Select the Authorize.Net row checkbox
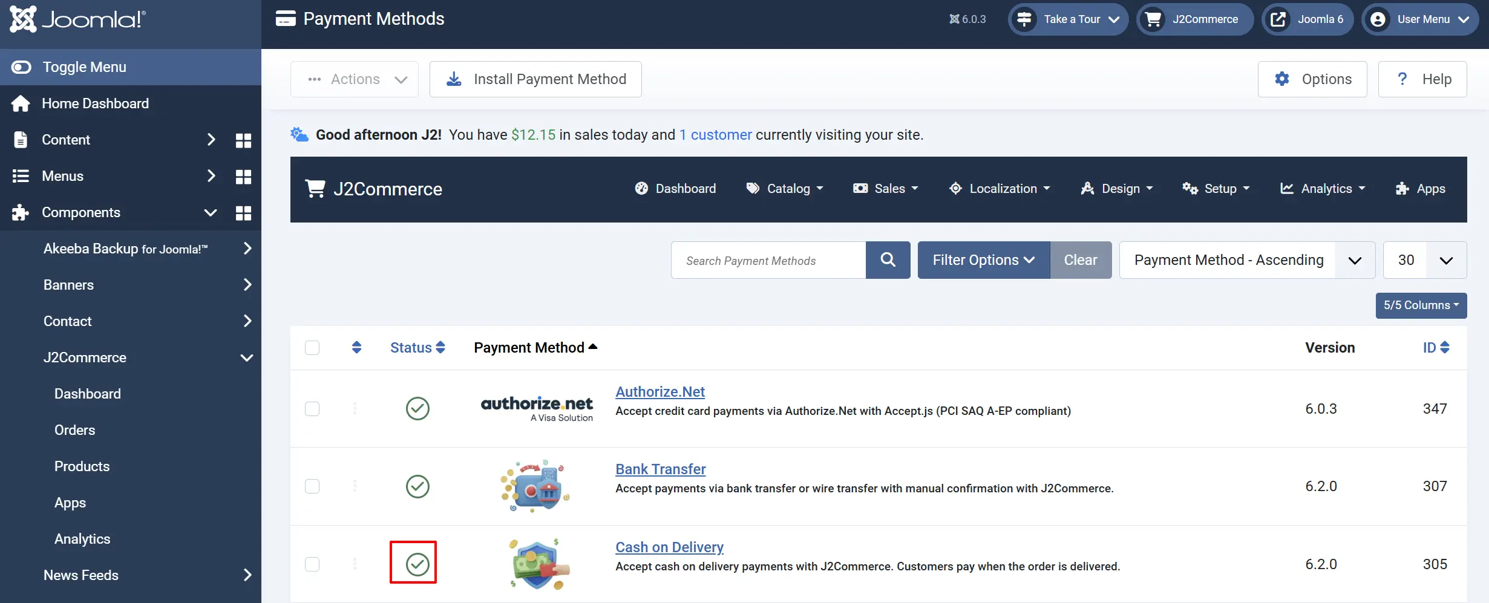The image size is (1489, 603). tap(312, 409)
